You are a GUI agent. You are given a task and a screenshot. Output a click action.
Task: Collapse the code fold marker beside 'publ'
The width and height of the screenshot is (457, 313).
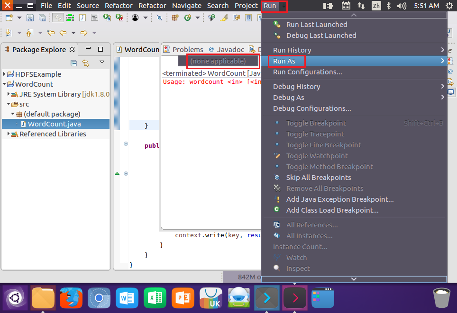coord(126,143)
